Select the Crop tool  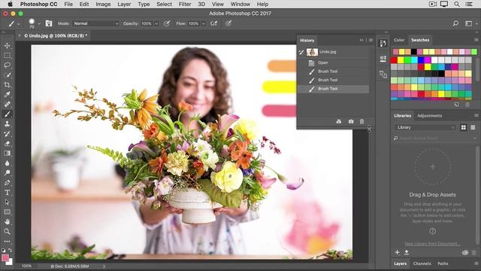click(x=8, y=85)
